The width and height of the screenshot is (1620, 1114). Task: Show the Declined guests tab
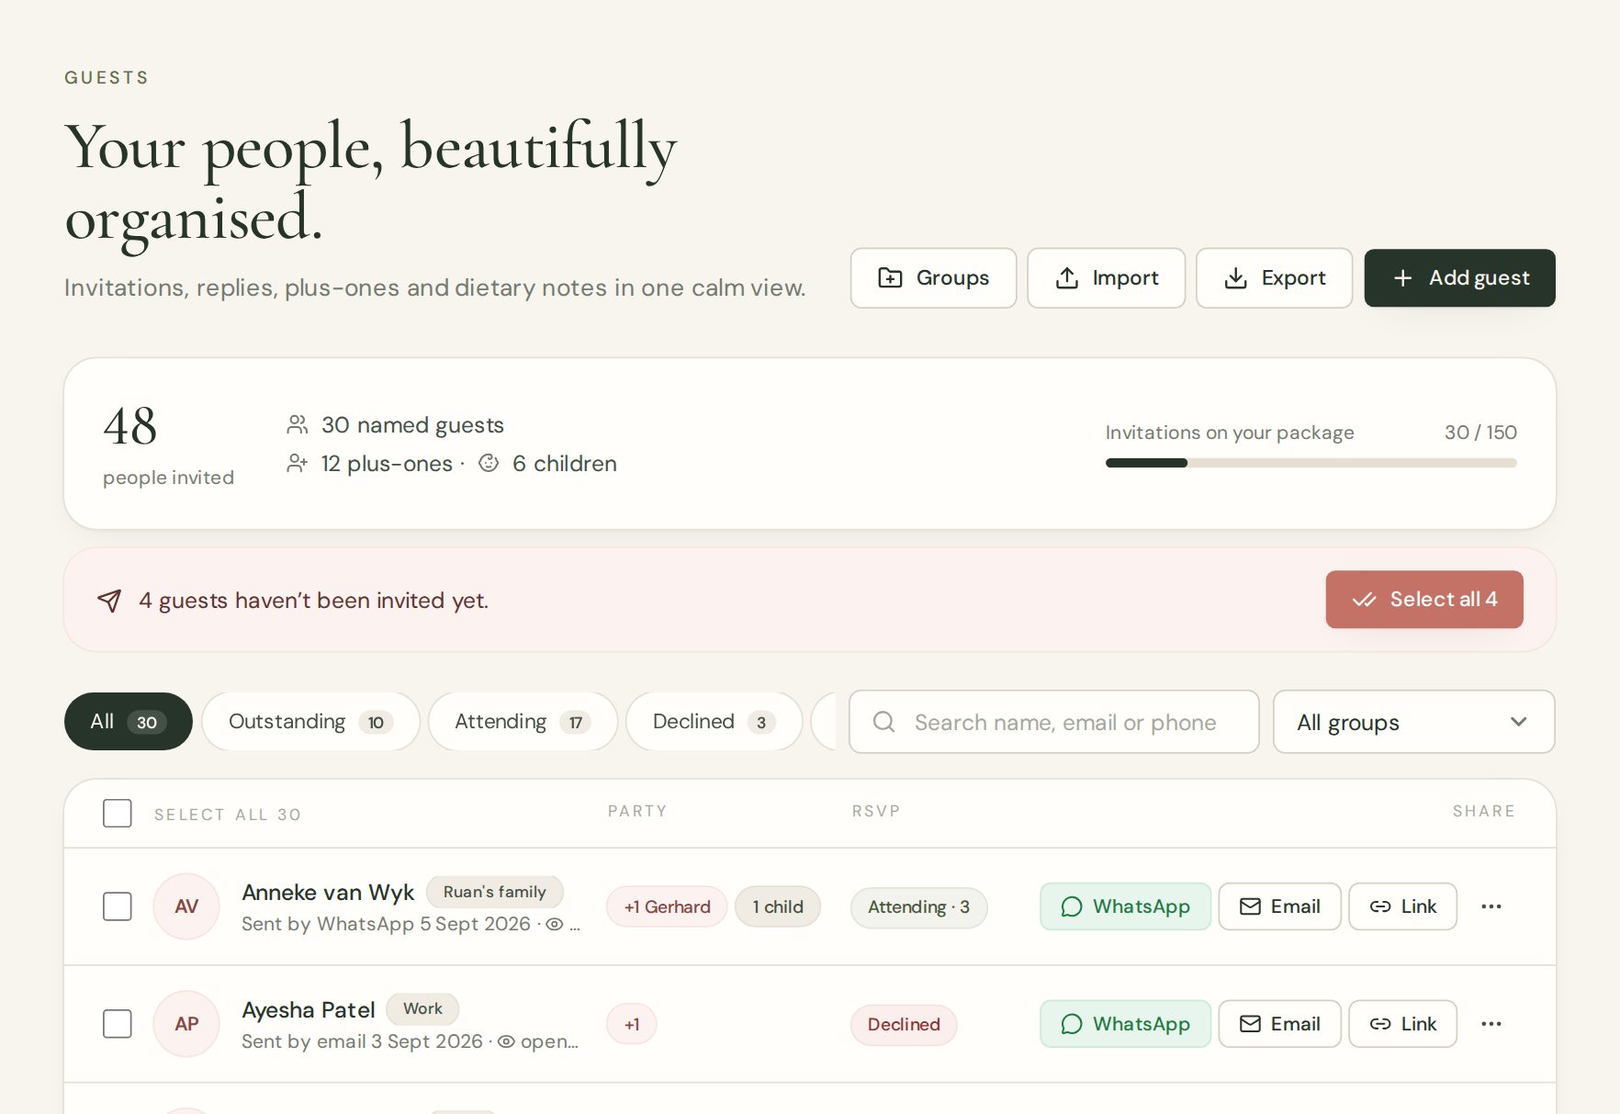click(x=714, y=722)
